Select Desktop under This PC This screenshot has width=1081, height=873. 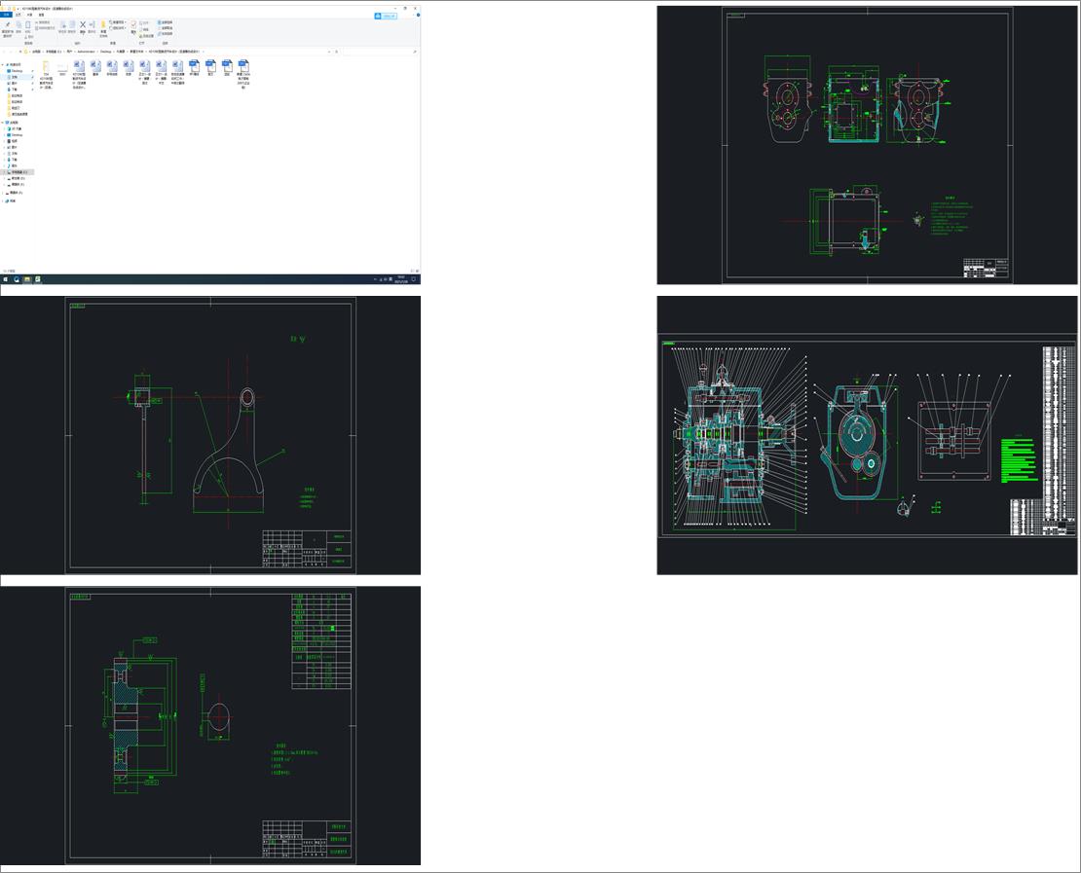pos(16,135)
